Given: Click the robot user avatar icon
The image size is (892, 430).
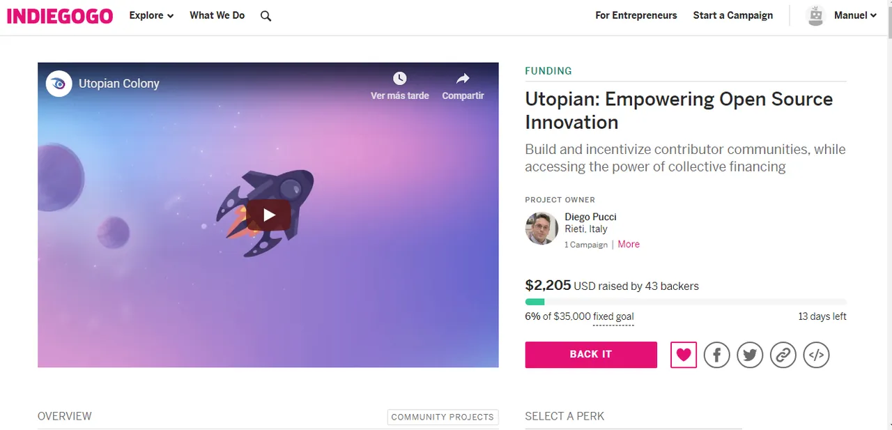Looking at the screenshot, I should [x=815, y=15].
